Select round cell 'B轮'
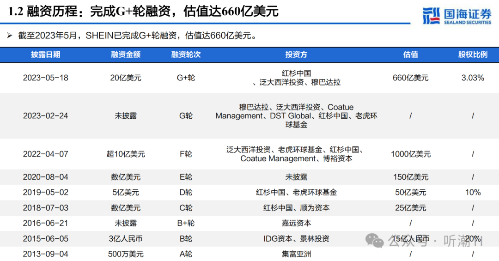 [x=186, y=239]
